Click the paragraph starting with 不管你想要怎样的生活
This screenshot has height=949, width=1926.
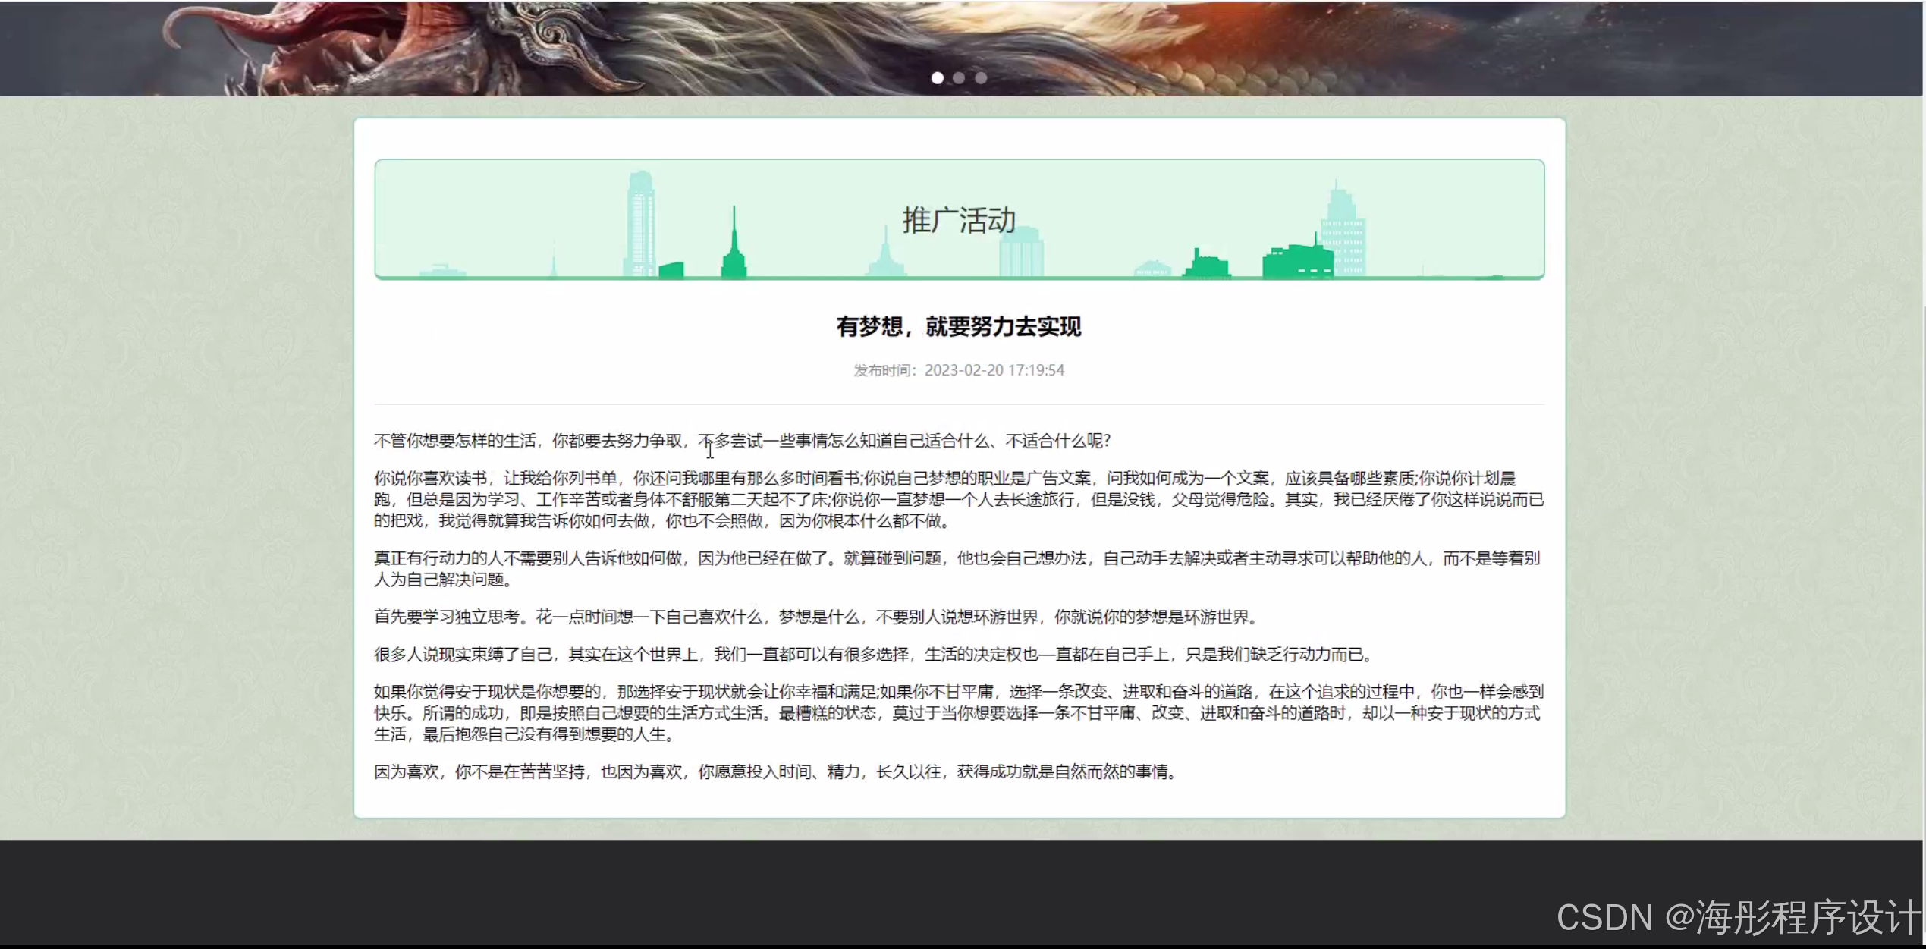pos(742,442)
